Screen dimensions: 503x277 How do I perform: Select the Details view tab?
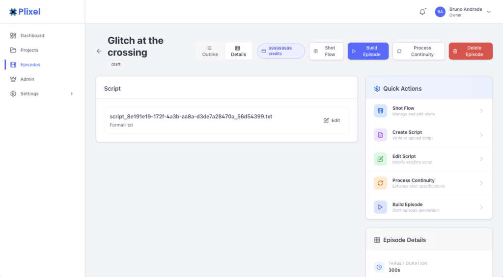click(238, 51)
